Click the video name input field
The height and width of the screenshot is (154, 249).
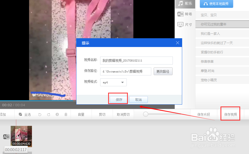coord(136,61)
